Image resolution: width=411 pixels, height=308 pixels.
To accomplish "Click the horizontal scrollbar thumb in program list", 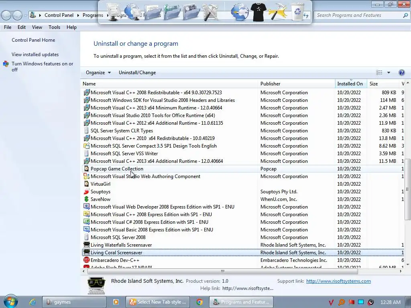I will click(x=222, y=272).
